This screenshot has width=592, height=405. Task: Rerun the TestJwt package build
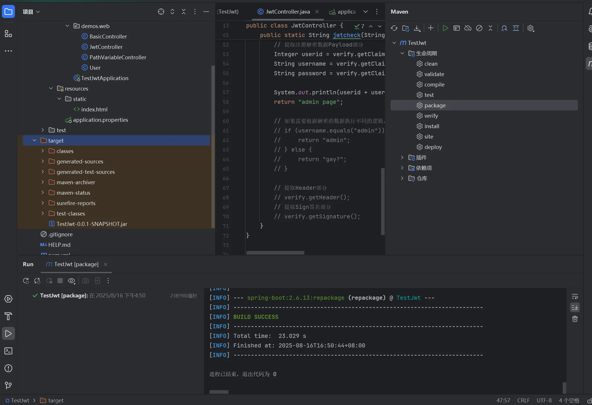[26, 281]
